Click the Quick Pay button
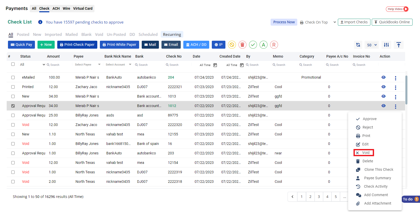 point(21,45)
